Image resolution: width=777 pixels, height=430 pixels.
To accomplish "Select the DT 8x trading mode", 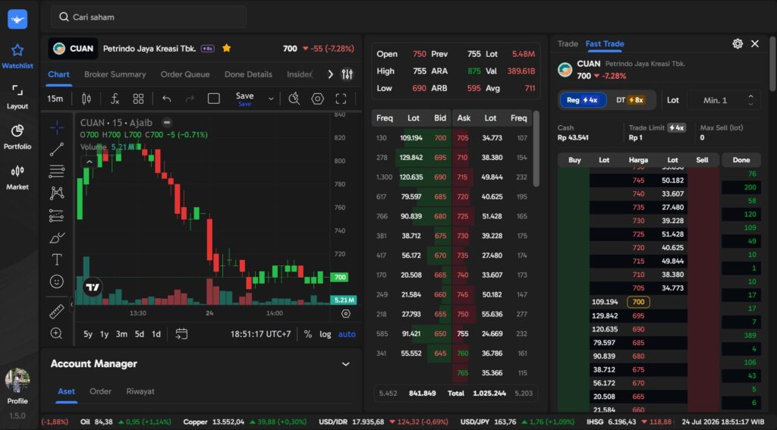I will (630, 100).
